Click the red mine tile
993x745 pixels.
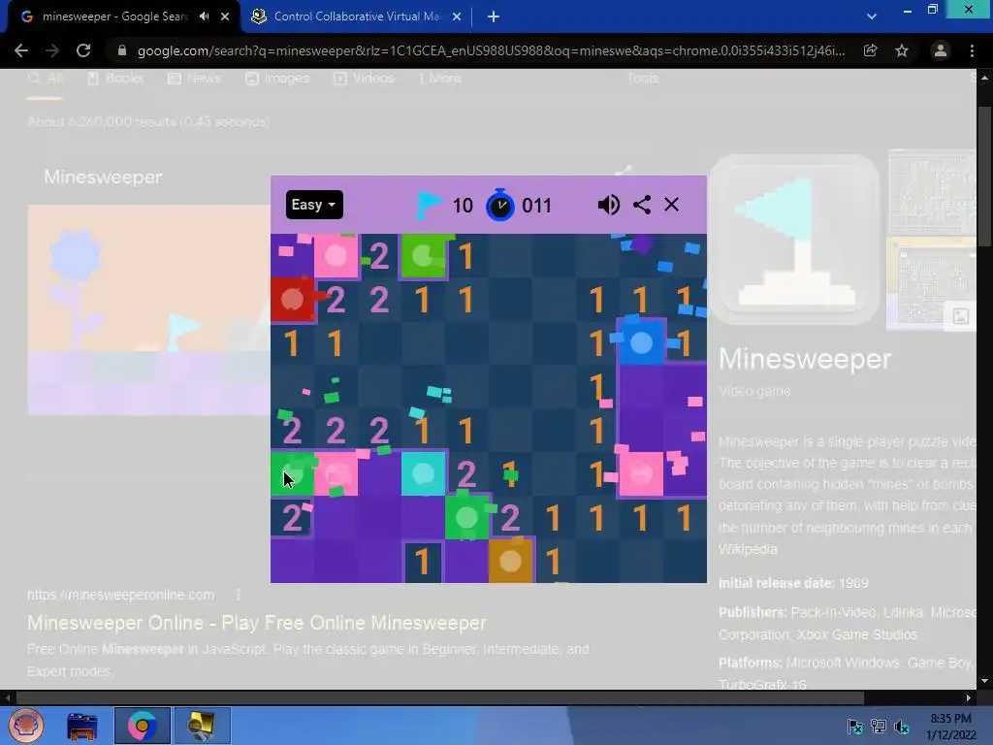click(292, 299)
